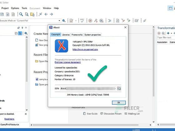Viewport: 175px width, 131px height.
Task: Click the Apply Transformation play icon
Action: (90, 21)
